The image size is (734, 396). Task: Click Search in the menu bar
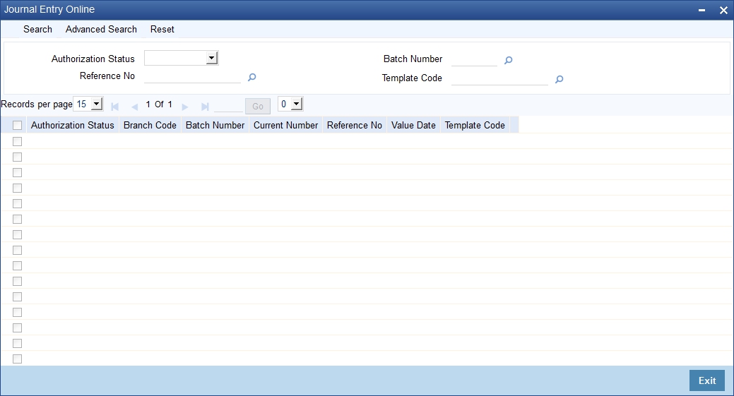click(x=38, y=29)
